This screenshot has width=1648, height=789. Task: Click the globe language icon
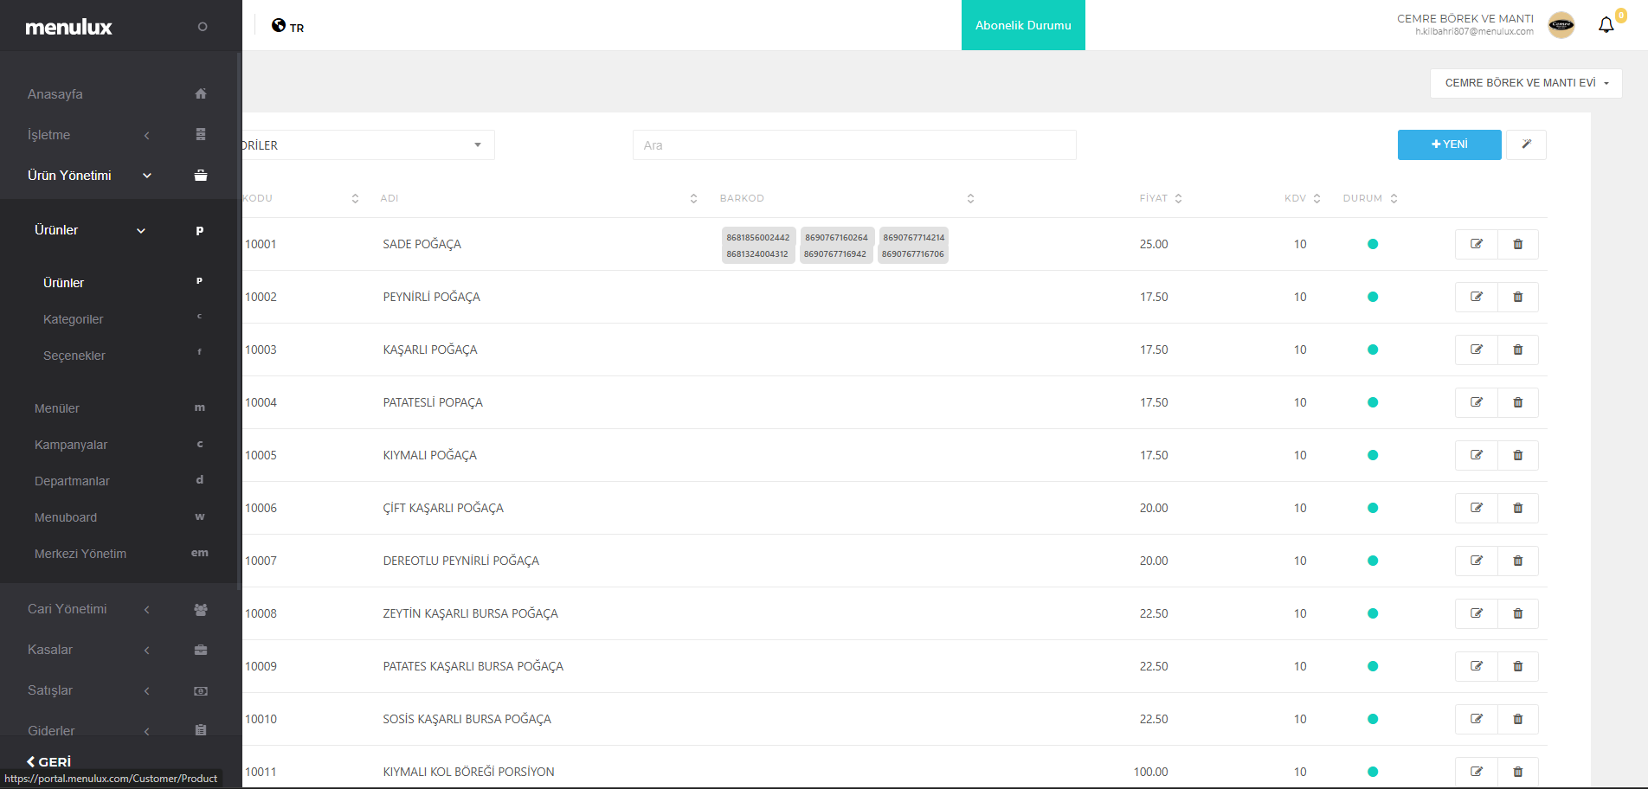click(x=279, y=25)
